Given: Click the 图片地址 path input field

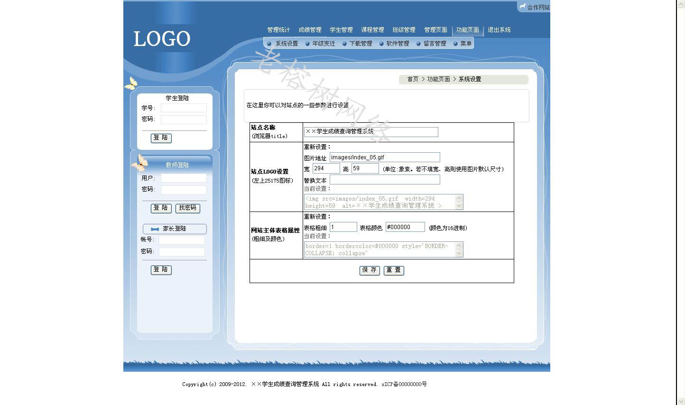Looking at the screenshot, I should 385,157.
